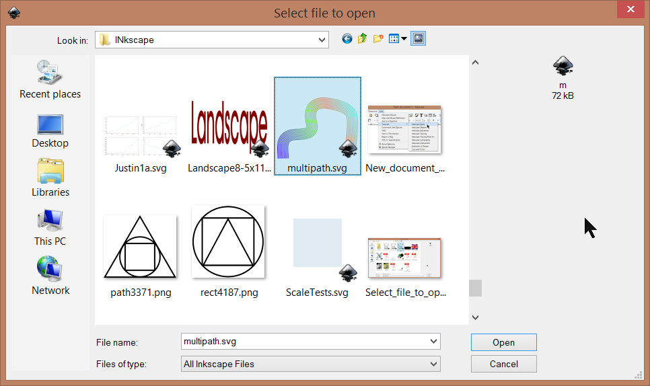The image size is (650, 386).
Task: Expand the Look in folder dropdown
Action: point(322,40)
